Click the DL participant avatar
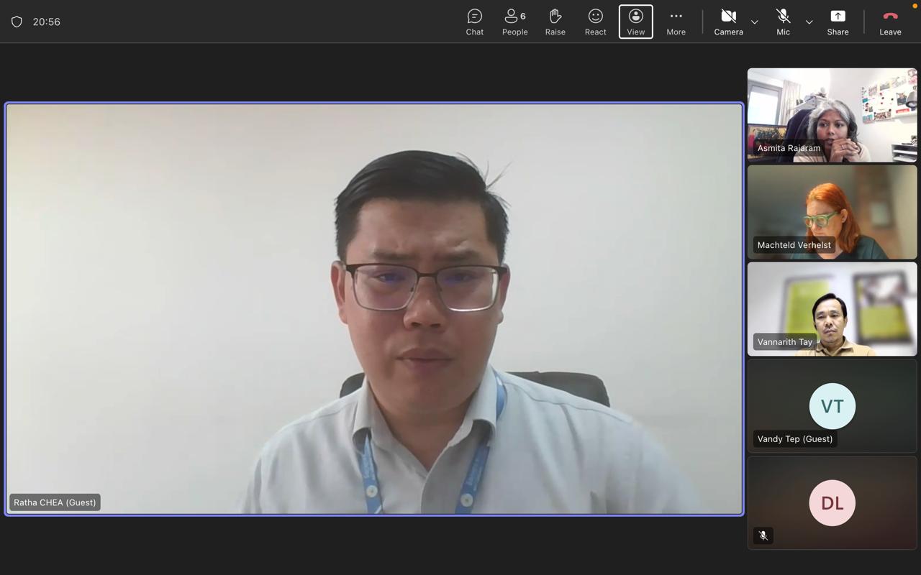The width and height of the screenshot is (921, 575). [x=832, y=503]
